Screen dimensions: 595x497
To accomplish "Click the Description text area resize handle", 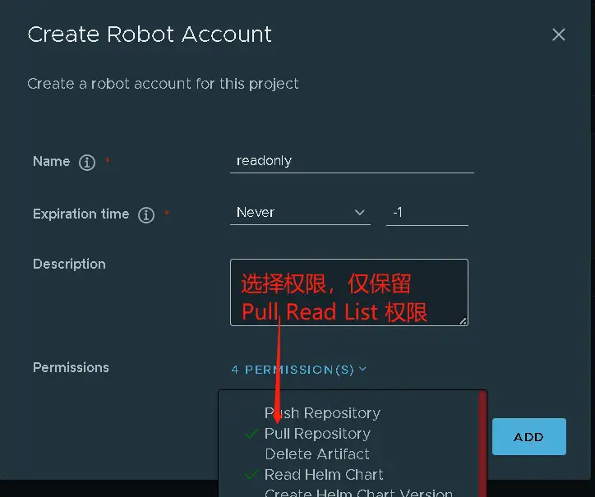I will pyautogui.click(x=464, y=321).
